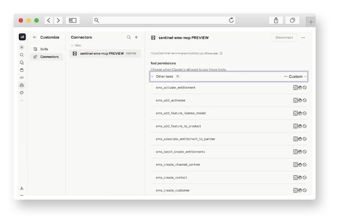Set ems_associate_entitlement_to_partner to needs approval
This screenshot has width=340, height=220.
(300, 139)
